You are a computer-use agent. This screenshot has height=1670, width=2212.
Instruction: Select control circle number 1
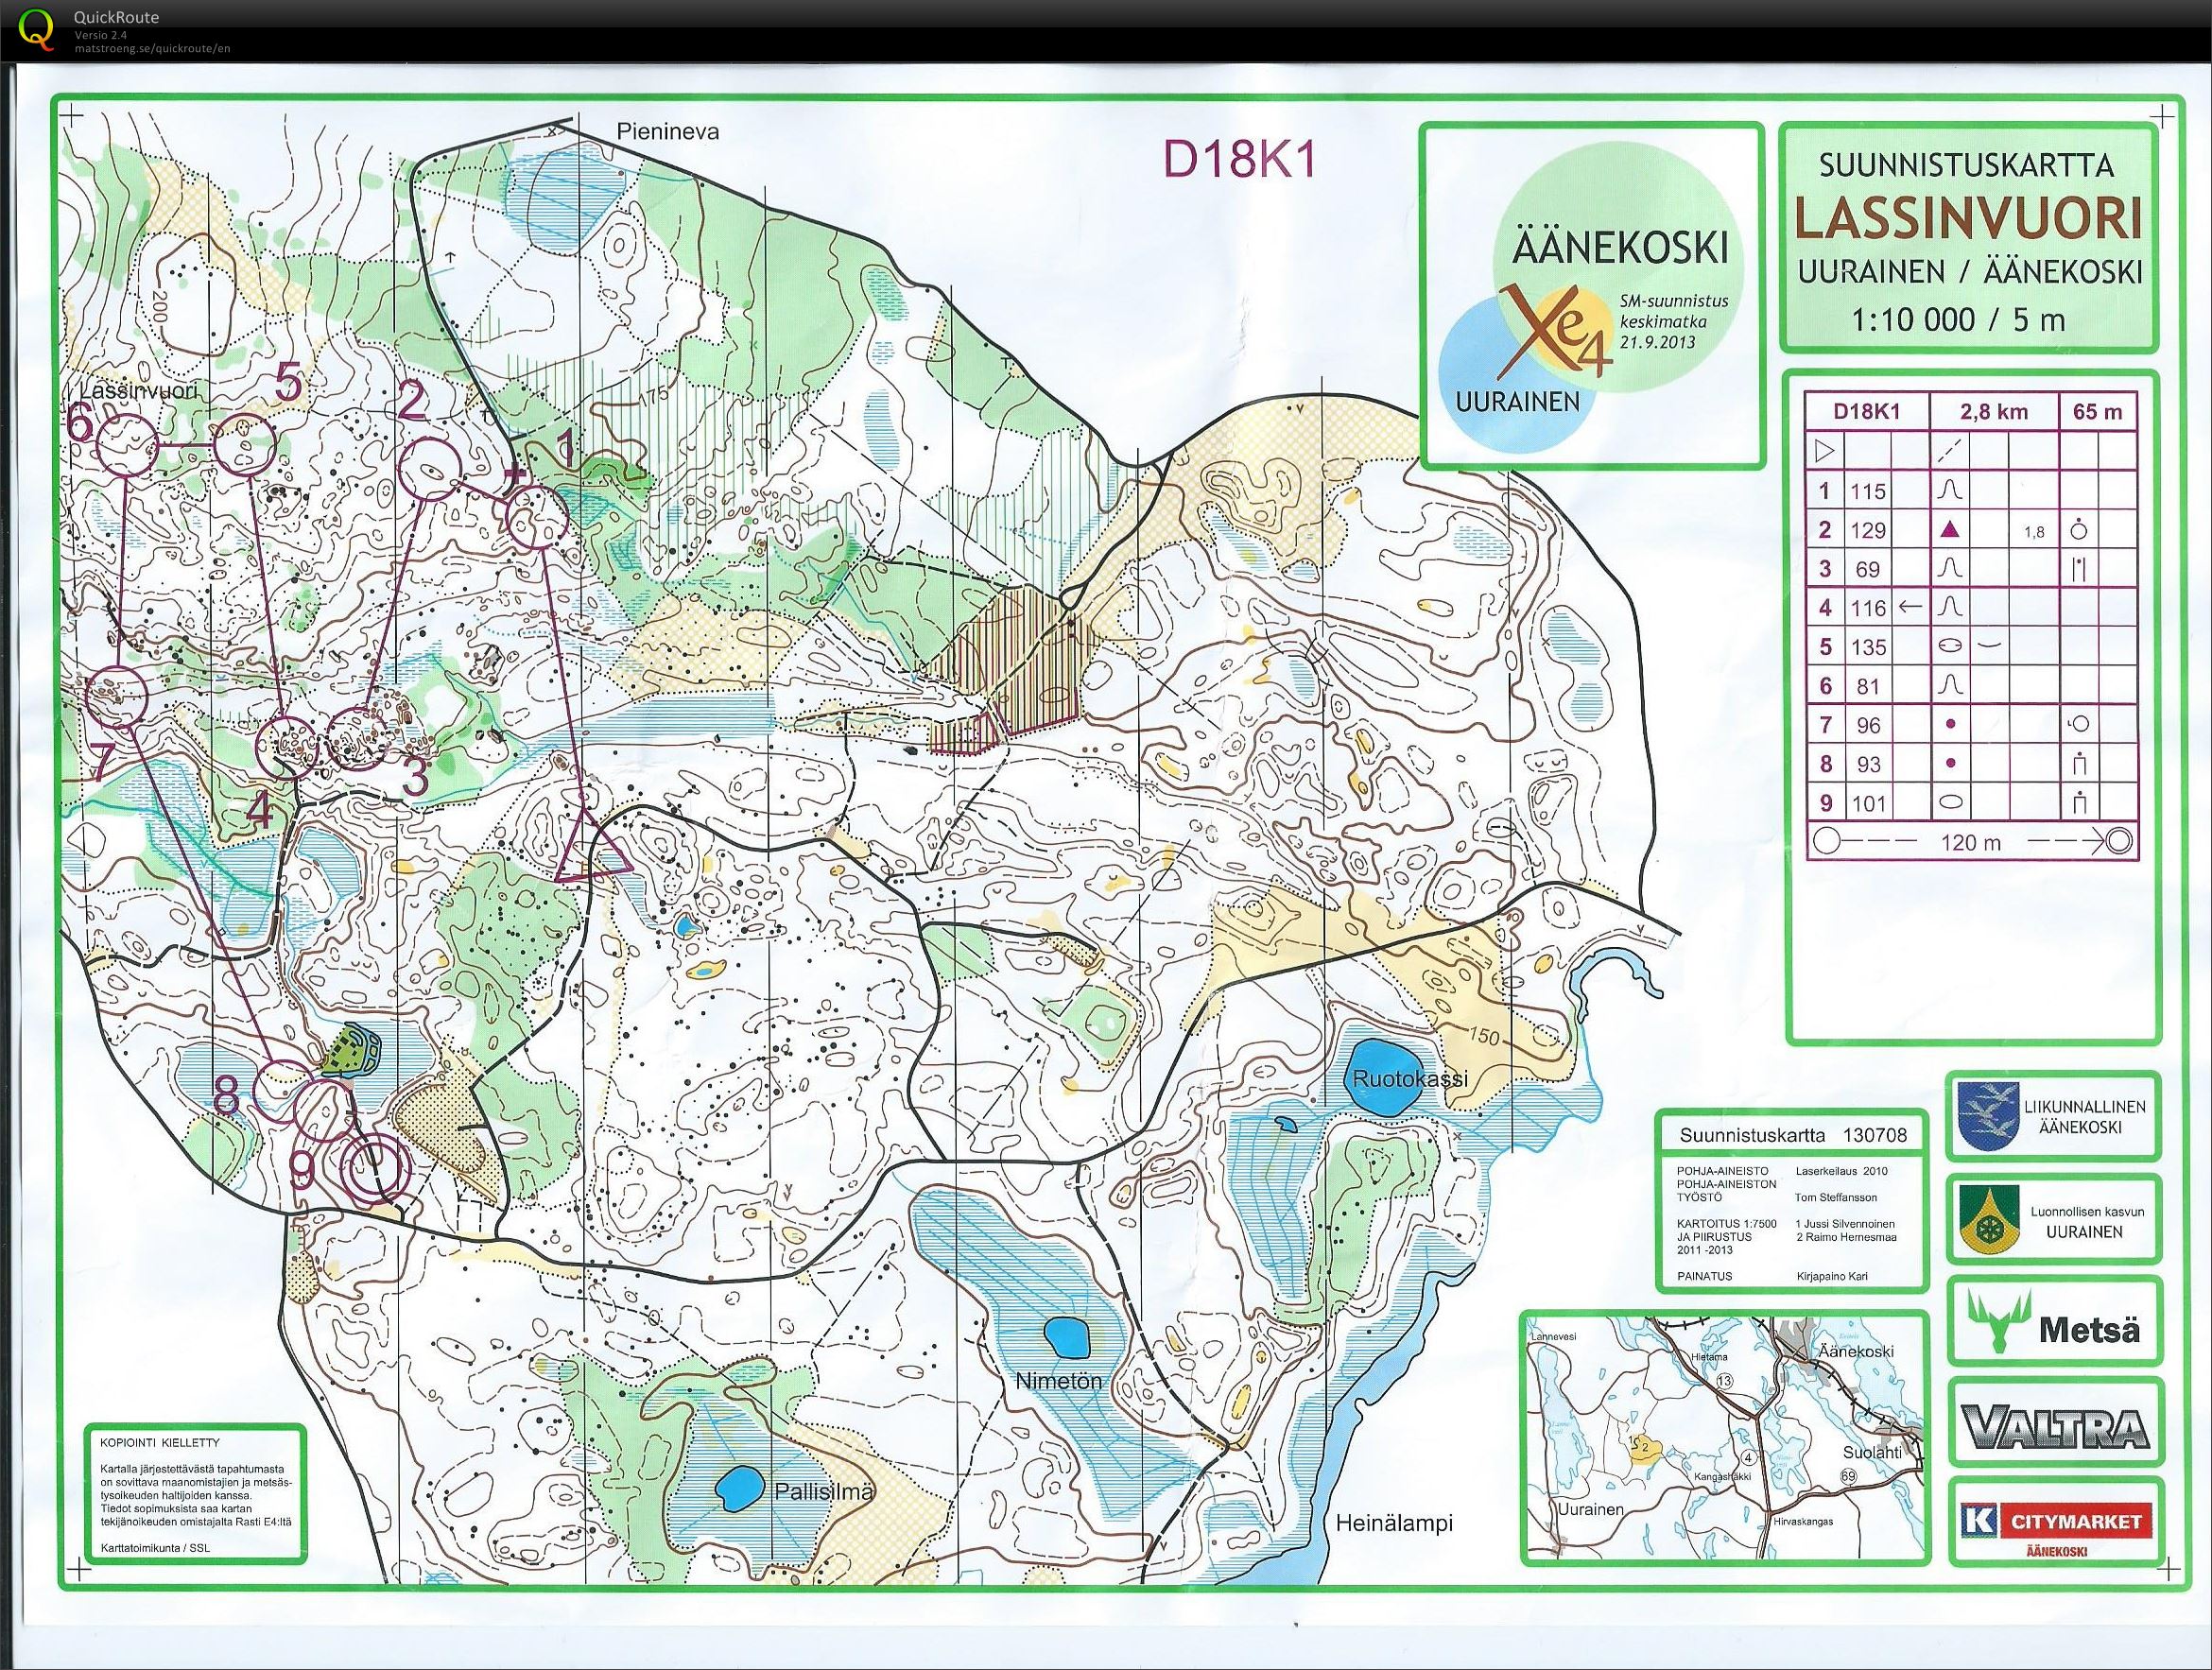(x=537, y=518)
